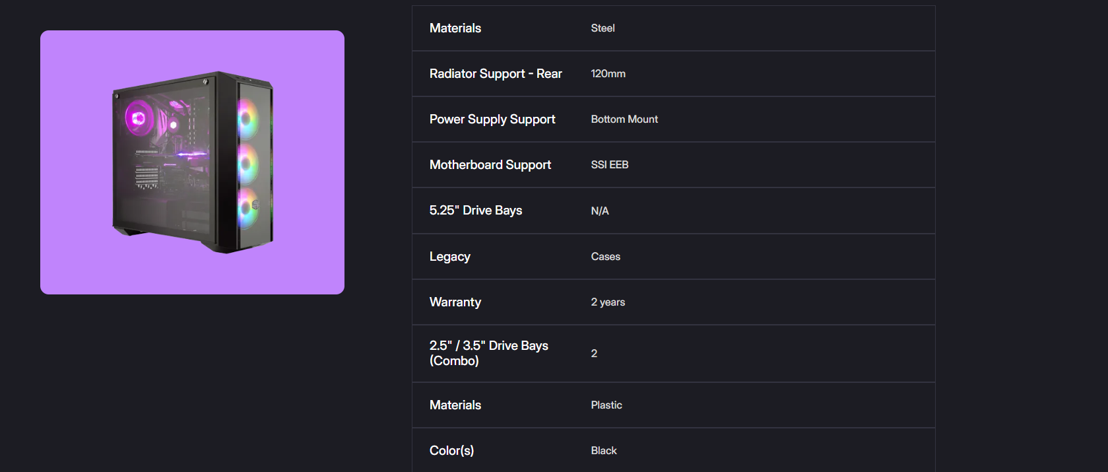Click the 'Power Supply Support' label
This screenshot has height=472, width=1108.
492,119
